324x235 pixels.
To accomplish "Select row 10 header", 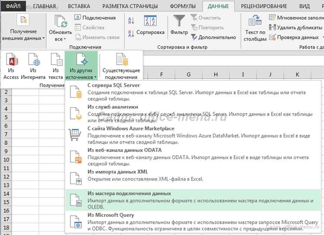I will [6, 160].
